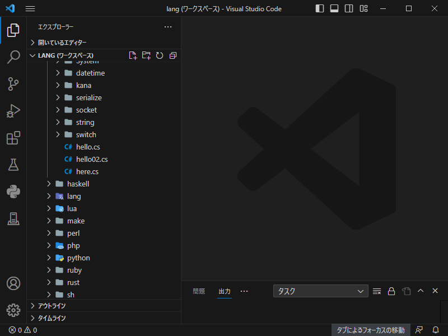Expand the sh folder
This screenshot has height=336, width=448.
click(x=104, y=295)
